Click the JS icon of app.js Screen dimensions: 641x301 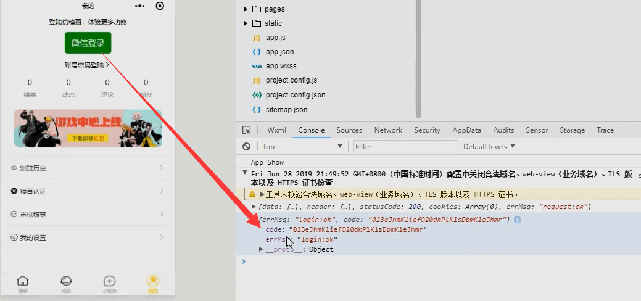256,38
